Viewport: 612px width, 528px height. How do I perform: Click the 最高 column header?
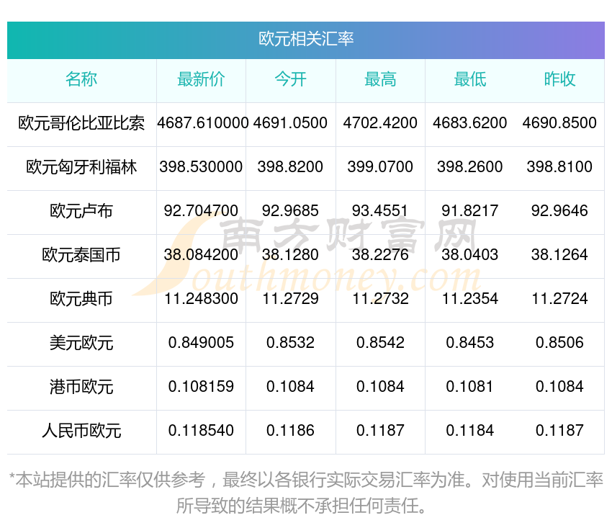point(380,79)
